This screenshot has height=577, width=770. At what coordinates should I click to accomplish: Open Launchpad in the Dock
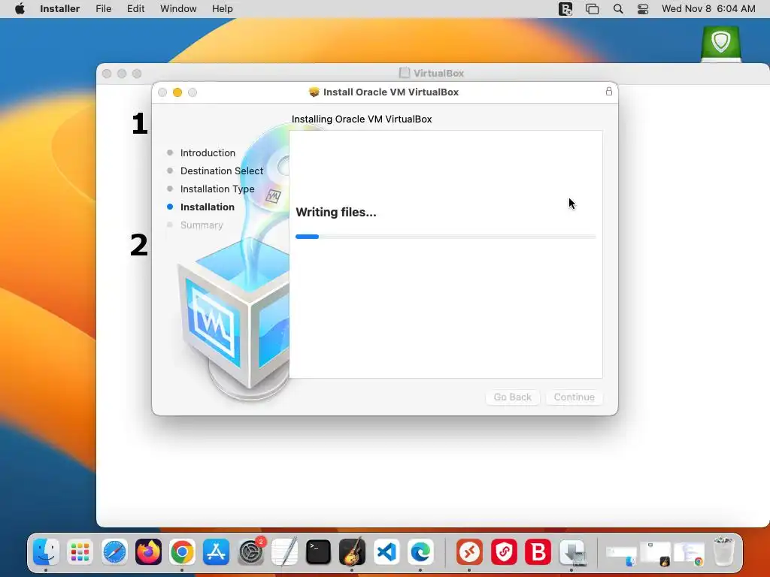pyautogui.click(x=80, y=552)
